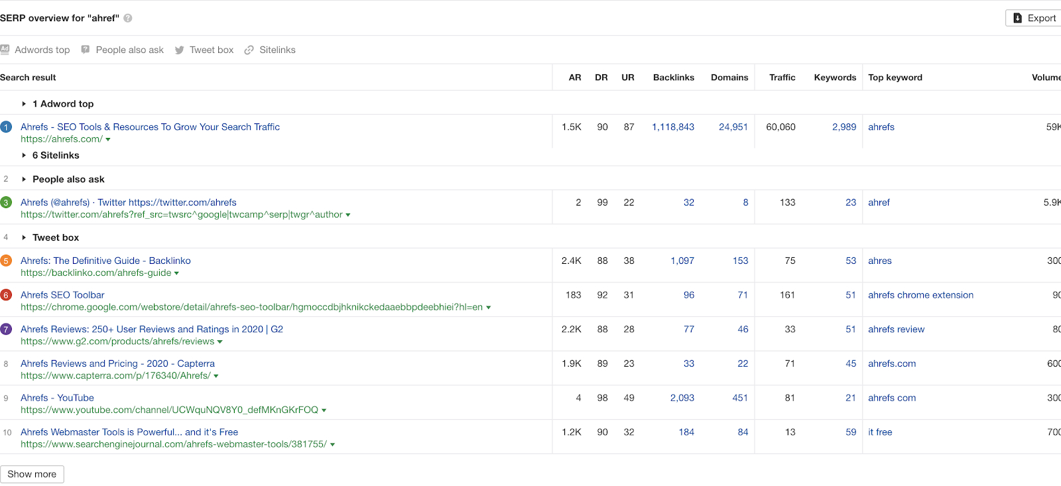Viewport: 1061px width, 486px height.
Task: Select Adwords top feature label
Action: 42,50
